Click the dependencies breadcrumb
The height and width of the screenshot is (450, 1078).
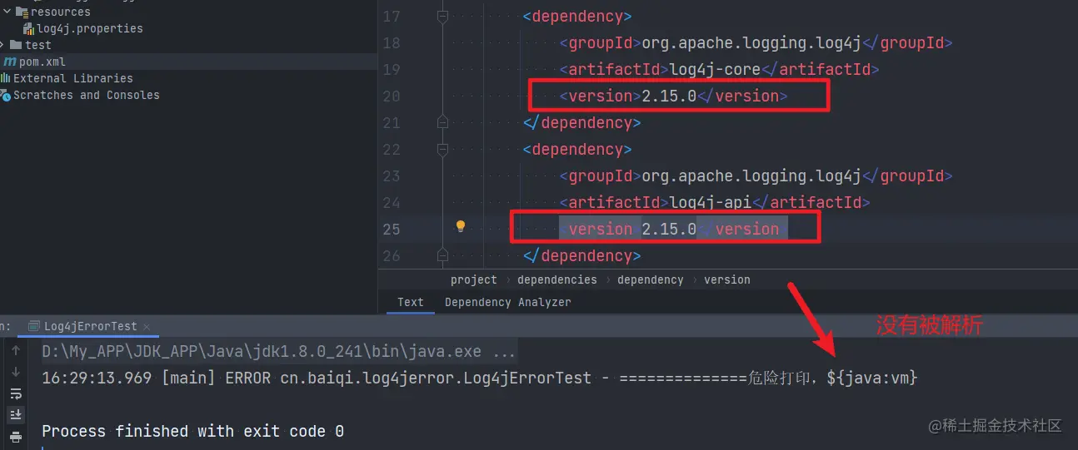[557, 279]
